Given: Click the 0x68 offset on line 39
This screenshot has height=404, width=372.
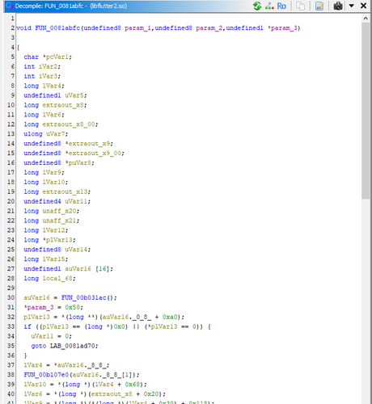Looking at the screenshot, I should pos(132,385).
